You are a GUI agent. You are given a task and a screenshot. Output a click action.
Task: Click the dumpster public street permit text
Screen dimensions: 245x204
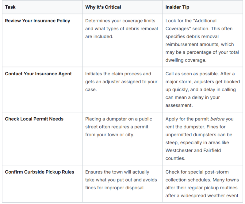coord(119,127)
